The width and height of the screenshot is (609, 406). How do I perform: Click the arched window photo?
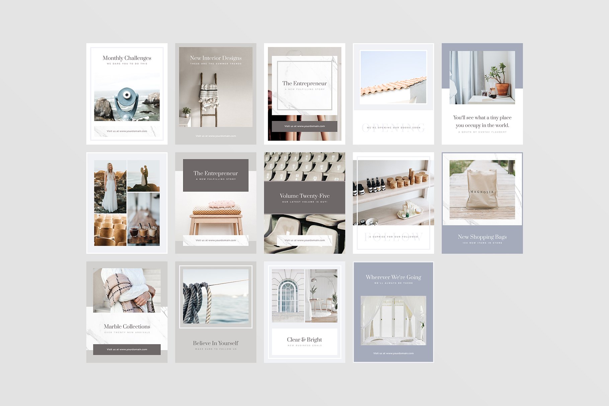[287, 296]
